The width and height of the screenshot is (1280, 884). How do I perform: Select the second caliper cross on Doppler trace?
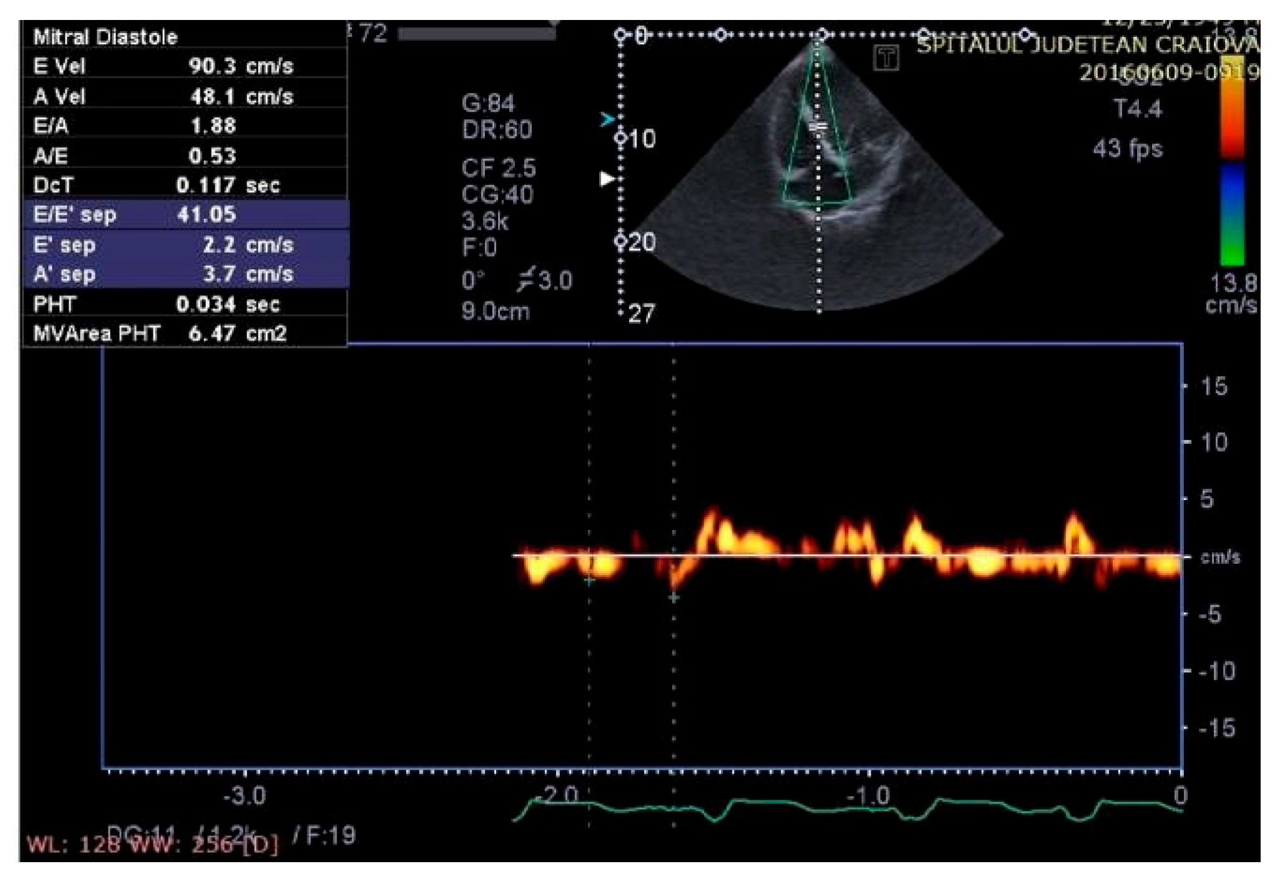point(673,597)
